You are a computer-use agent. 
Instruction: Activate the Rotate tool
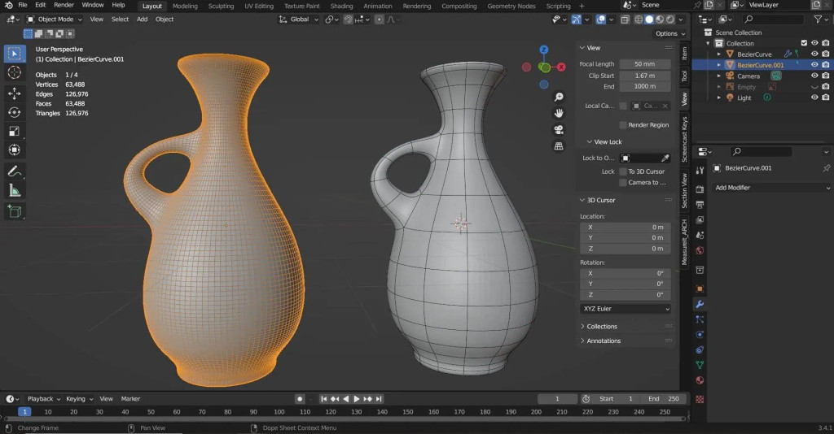[x=15, y=112]
